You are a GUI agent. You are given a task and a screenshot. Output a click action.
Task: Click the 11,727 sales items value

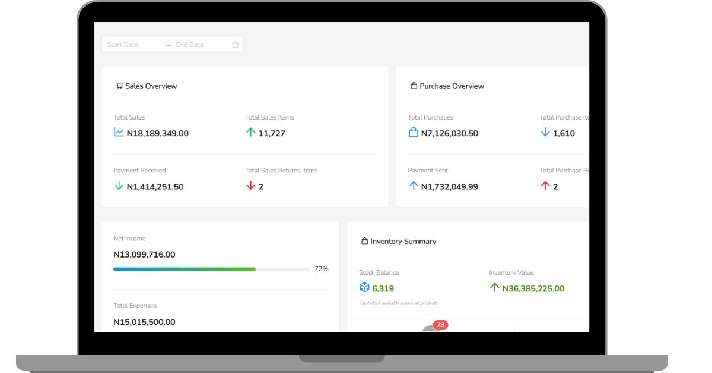tap(272, 133)
